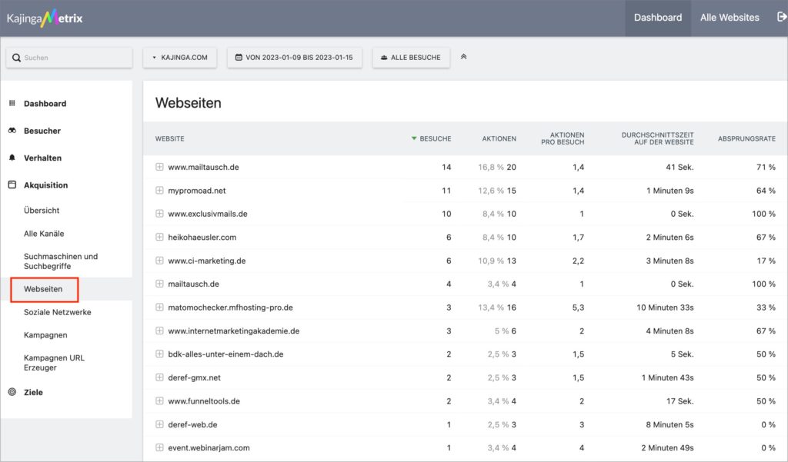Open the date range selector

pos(295,57)
